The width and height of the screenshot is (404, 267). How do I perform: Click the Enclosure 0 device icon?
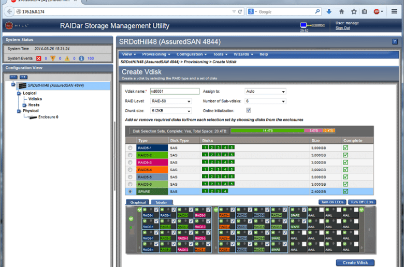tap(32, 117)
